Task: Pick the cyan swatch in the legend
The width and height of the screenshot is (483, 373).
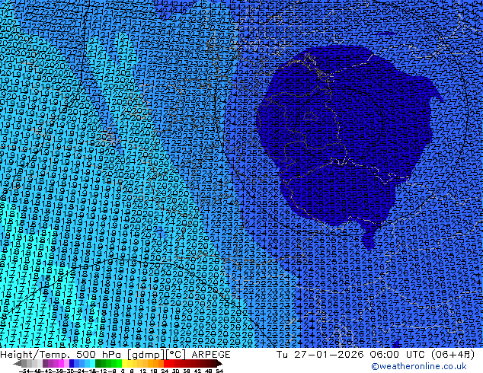Action: [93, 364]
